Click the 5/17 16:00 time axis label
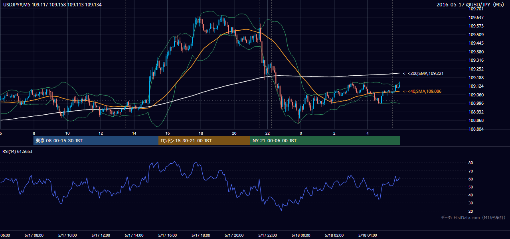The height and width of the screenshot is (239, 510). point(167,235)
